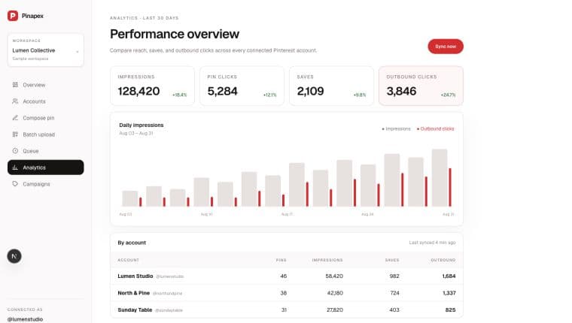Viewport: 572px width, 323px height.
Task: Open the Sunday Table account row
Action: 287,310
